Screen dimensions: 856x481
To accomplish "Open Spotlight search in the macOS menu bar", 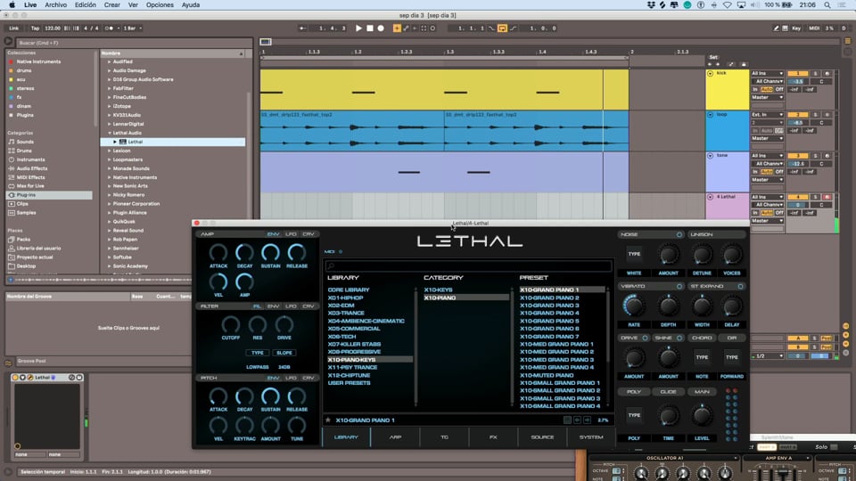I will coord(827,5).
